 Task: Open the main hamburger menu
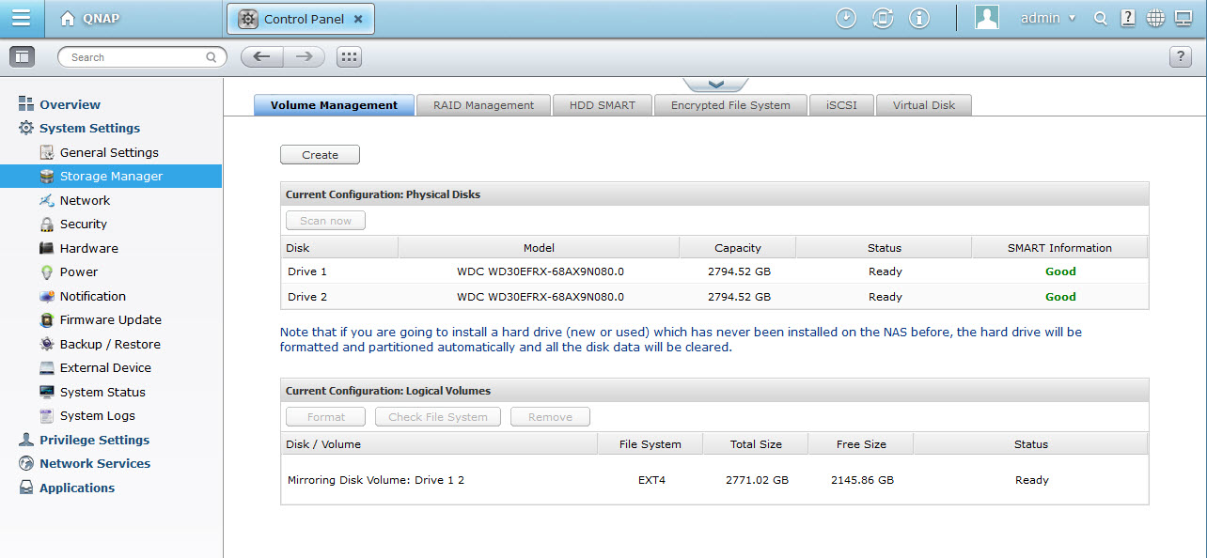click(21, 19)
